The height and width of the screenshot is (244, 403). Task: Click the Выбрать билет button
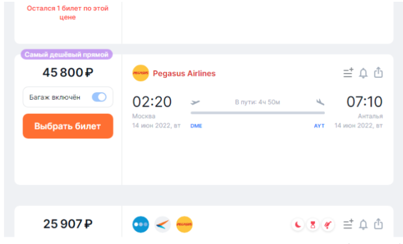(68, 126)
